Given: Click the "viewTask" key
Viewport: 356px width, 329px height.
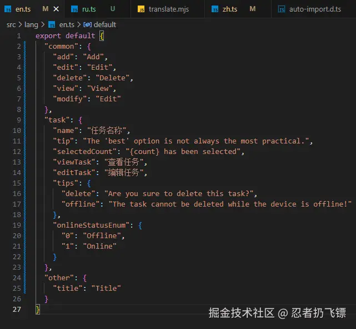Looking at the screenshot, I should (x=74, y=162).
